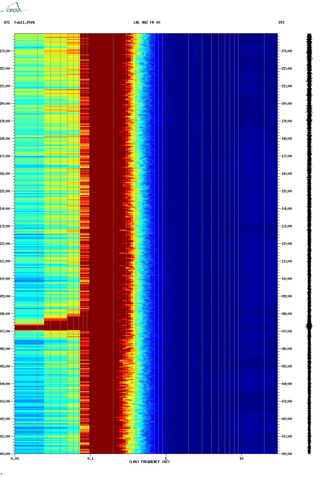
Task: Select the 18:00 marker on the left axis
Action: tap(5, 139)
